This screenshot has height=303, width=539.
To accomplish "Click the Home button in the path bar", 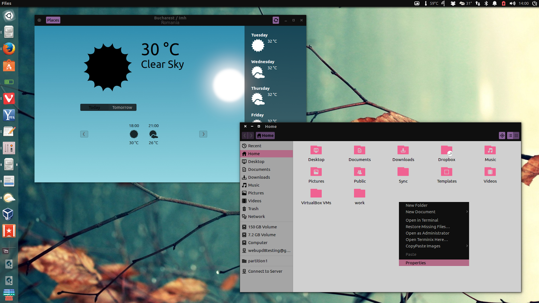I will 265,135.
